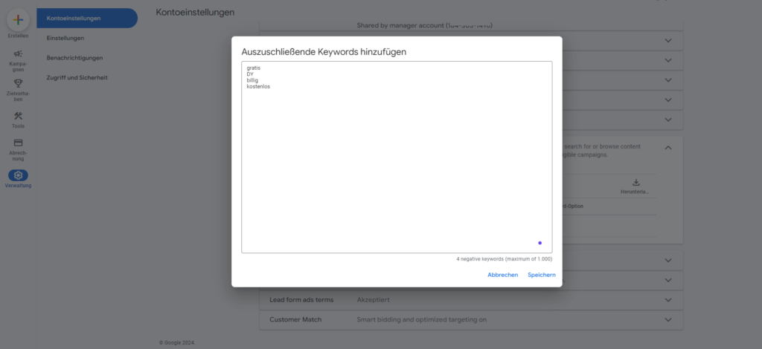Select Kontoeinstellungen in the navigation menu
This screenshot has height=349, width=762.
pos(87,19)
